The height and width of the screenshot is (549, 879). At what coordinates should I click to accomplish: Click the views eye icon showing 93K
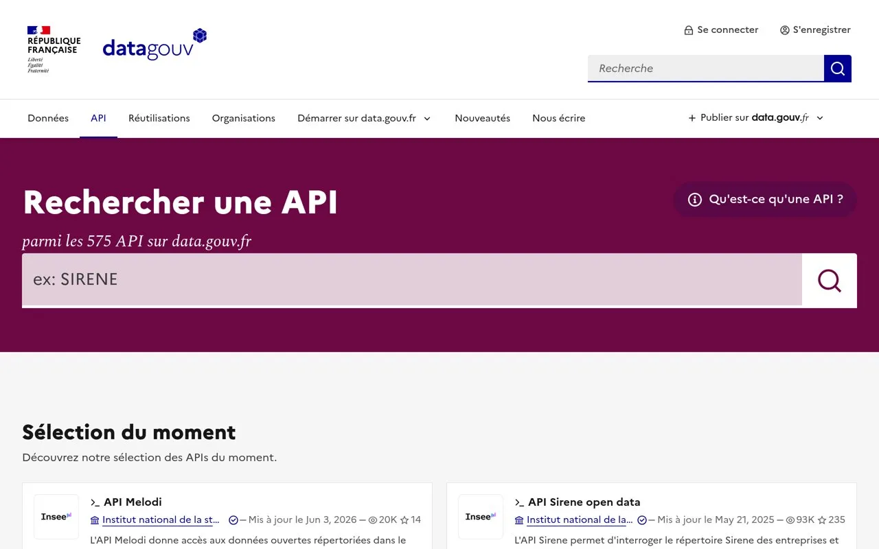point(790,520)
